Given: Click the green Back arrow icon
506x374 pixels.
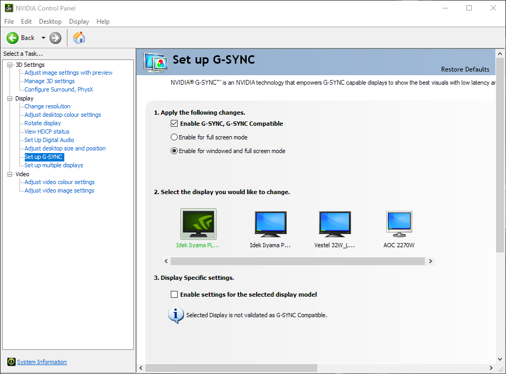Looking at the screenshot, I should (x=13, y=38).
